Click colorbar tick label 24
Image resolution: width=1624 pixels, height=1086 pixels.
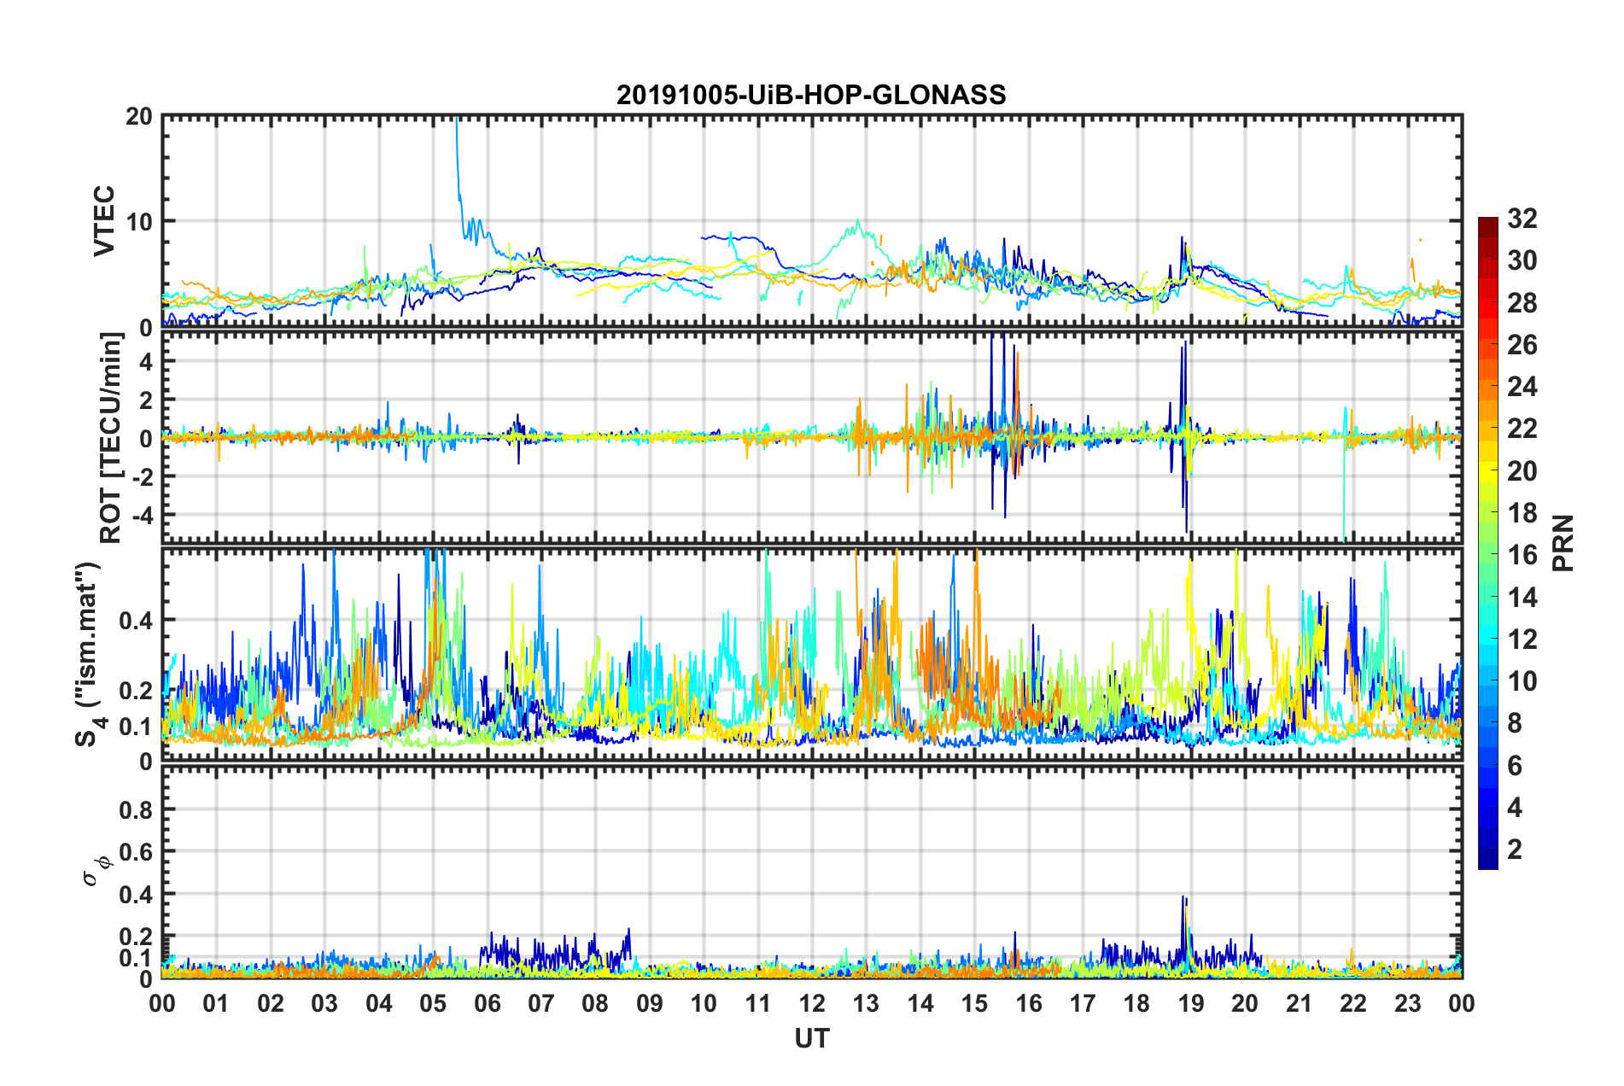click(x=1522, y=387)
